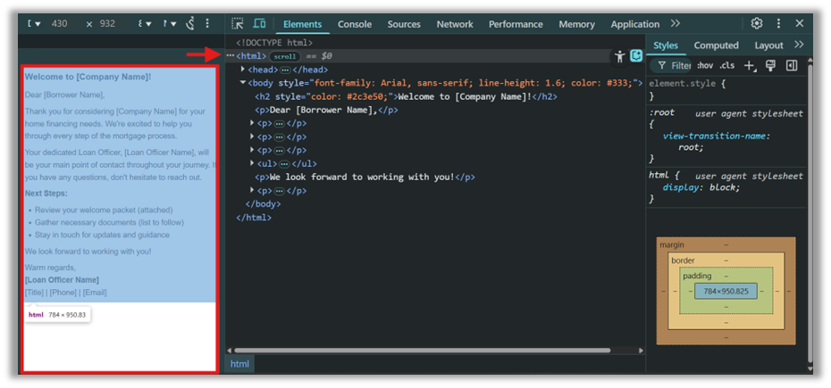The image size is (831, 388).
Task: Toggle the computed styles sidebar icon
Action: [792, 65]
